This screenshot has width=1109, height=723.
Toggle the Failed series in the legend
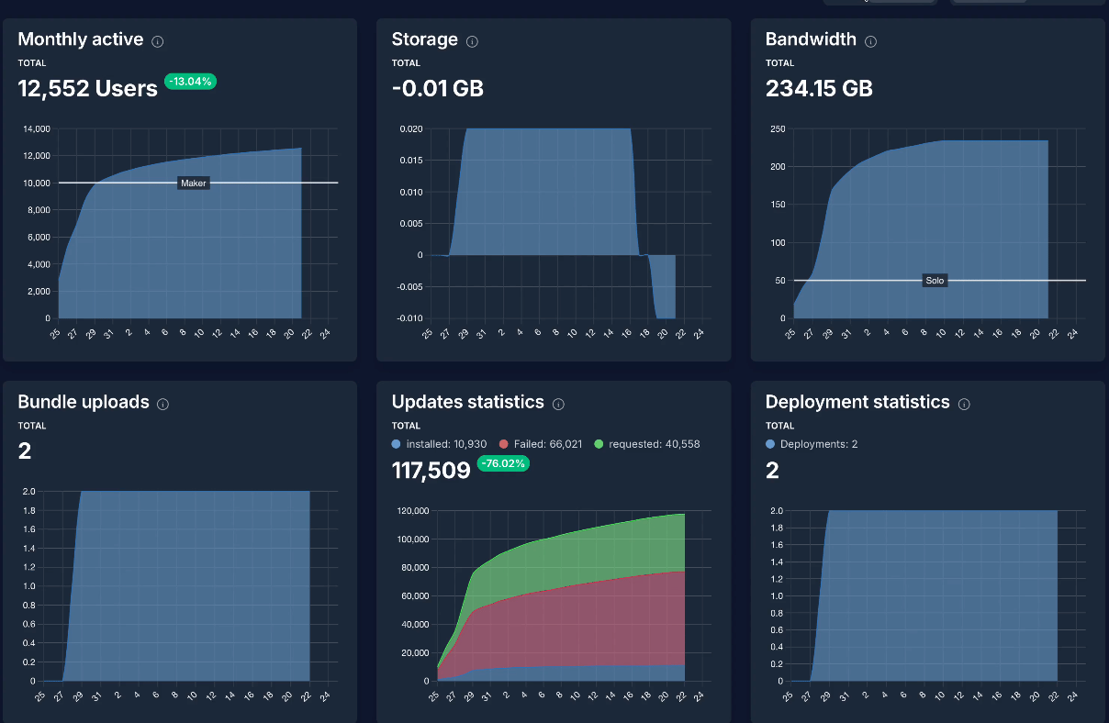(x=542, y=444)
